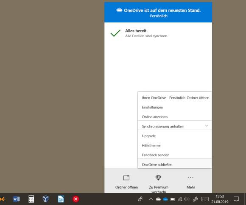Expand the Synchronisierung anhalten chevron
246x205 pixels.
207,126
